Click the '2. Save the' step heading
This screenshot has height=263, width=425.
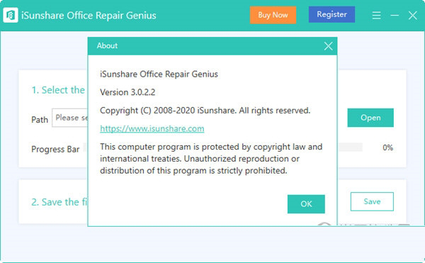click(x=59, y=202)
